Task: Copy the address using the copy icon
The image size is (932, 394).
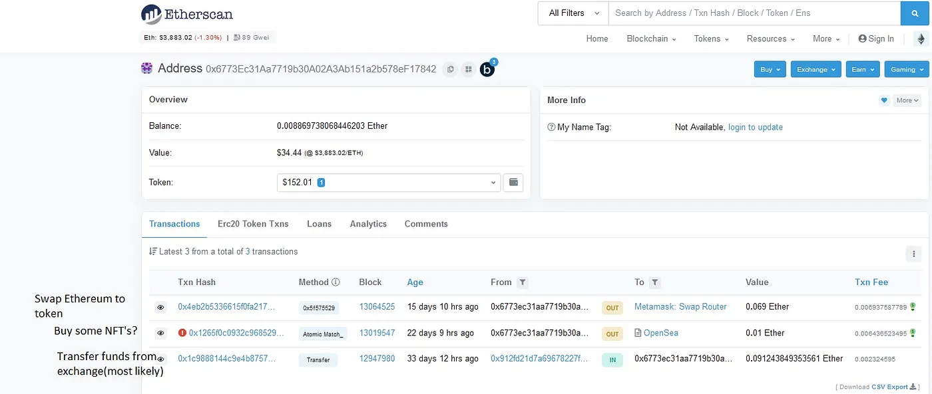Action: click(450, 69)
